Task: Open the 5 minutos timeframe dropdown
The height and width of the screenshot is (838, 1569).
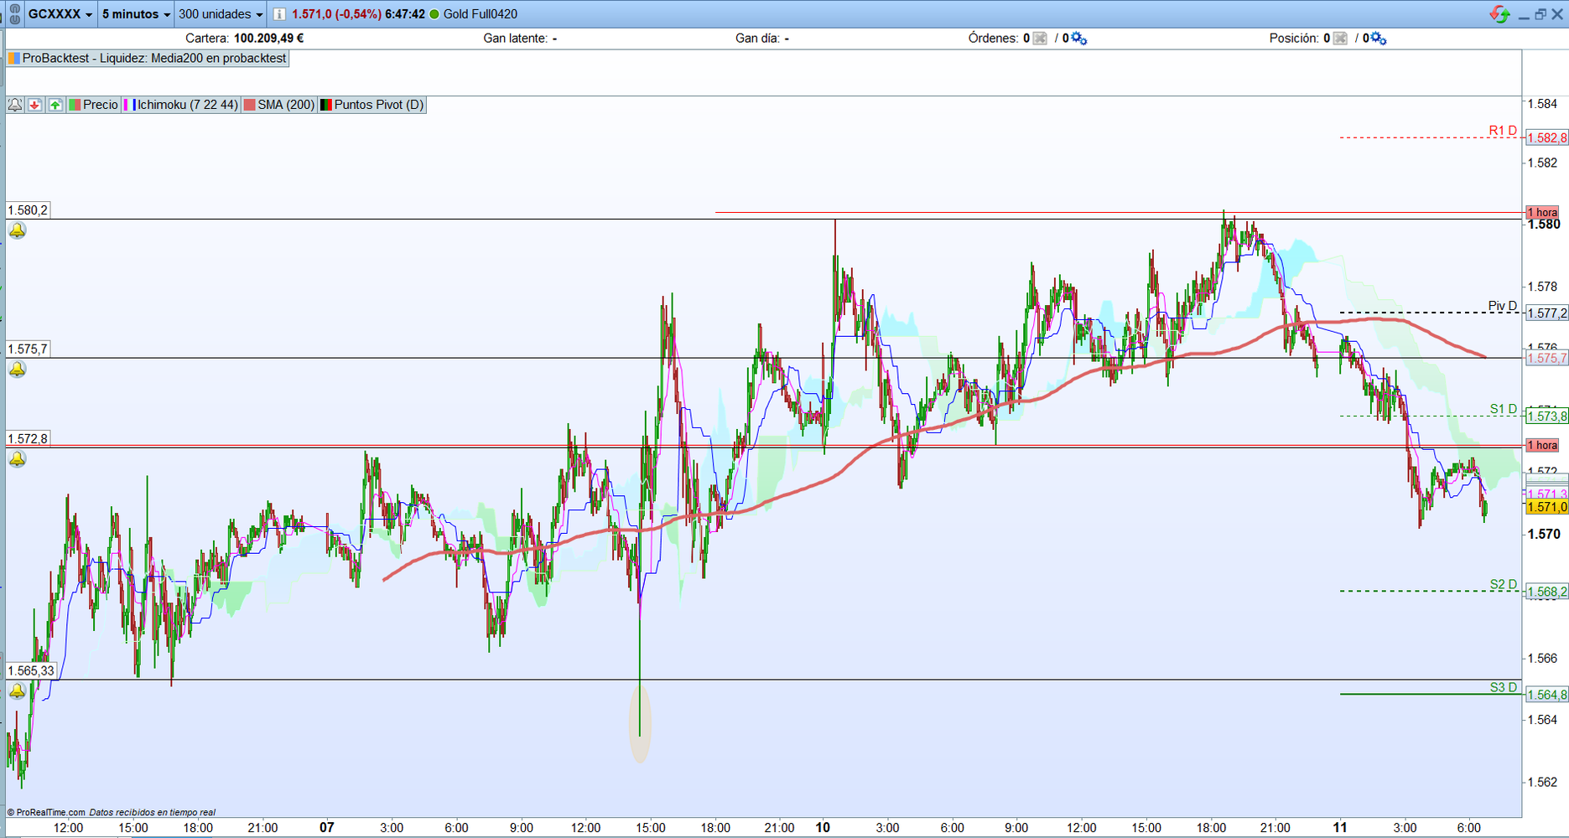Action: [x=136, y=14]
